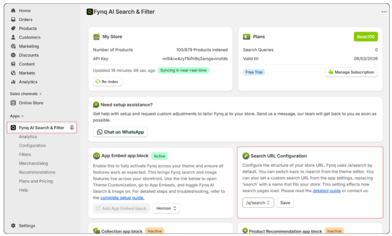Open the complete setup guide link
Viewport: 392px width, 236px height.
(122, 197)
